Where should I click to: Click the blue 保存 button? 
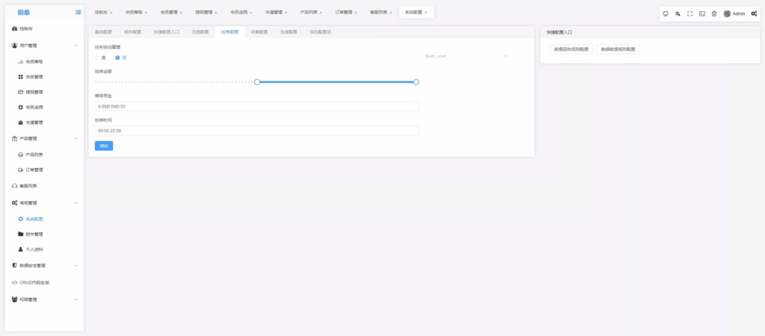(104, 146)
